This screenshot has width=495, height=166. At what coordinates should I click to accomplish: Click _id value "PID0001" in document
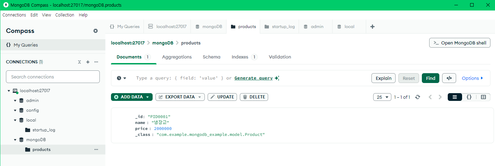[x=159, y=117]
